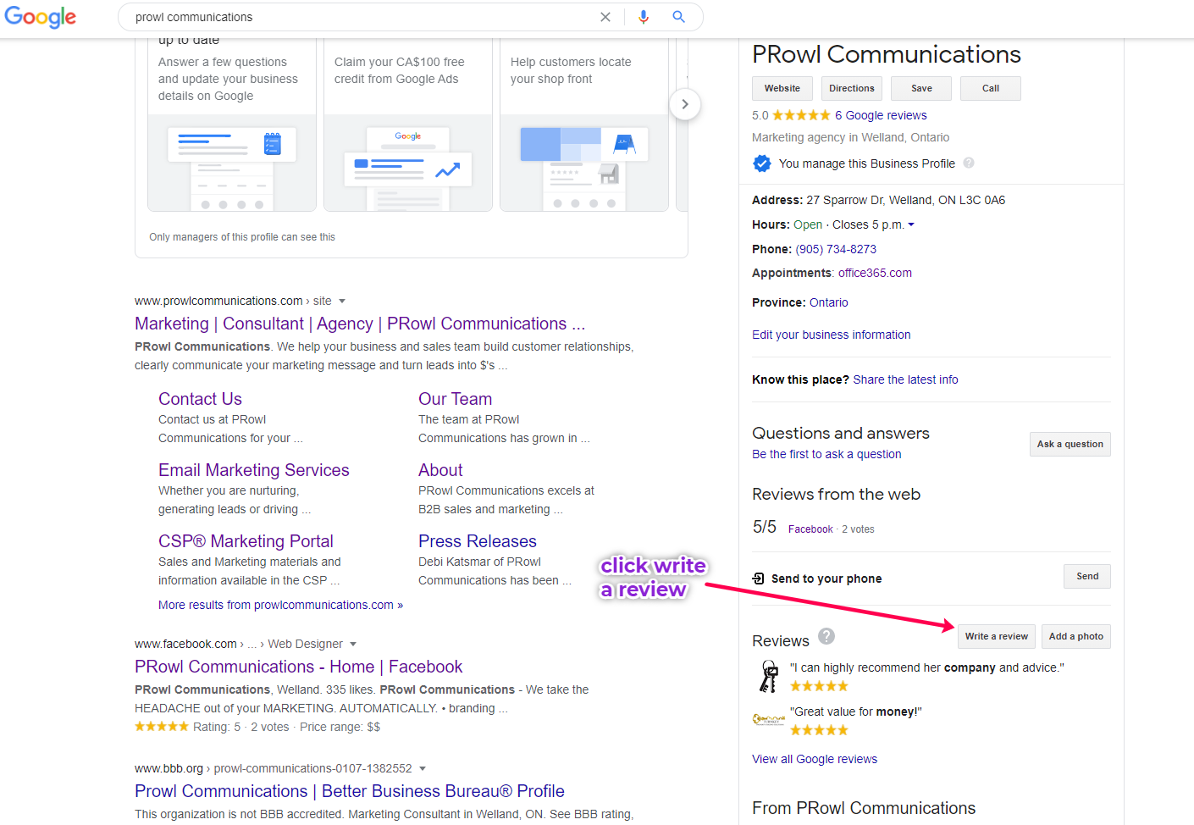Click Add a photo button
Viewport: 1194px width, 825px height.
click(1076, 636)
